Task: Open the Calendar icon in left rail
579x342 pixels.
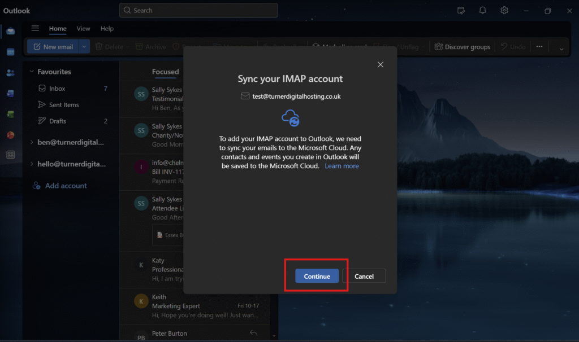Action: click(x=10, y=52)
